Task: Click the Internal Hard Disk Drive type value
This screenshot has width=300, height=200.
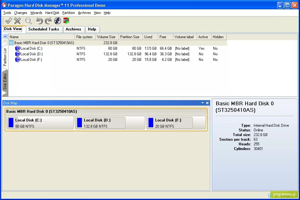Action: 271,125
